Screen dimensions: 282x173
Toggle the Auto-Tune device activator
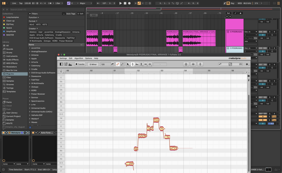click(x=33, y=133)
